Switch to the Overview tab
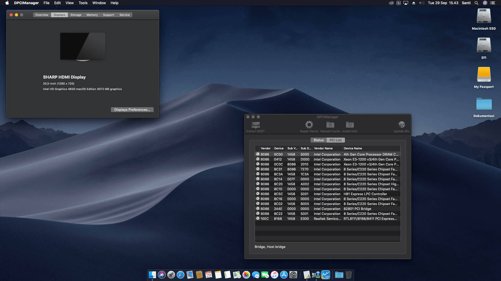This screenshot has height=281, width=501. 42,15
